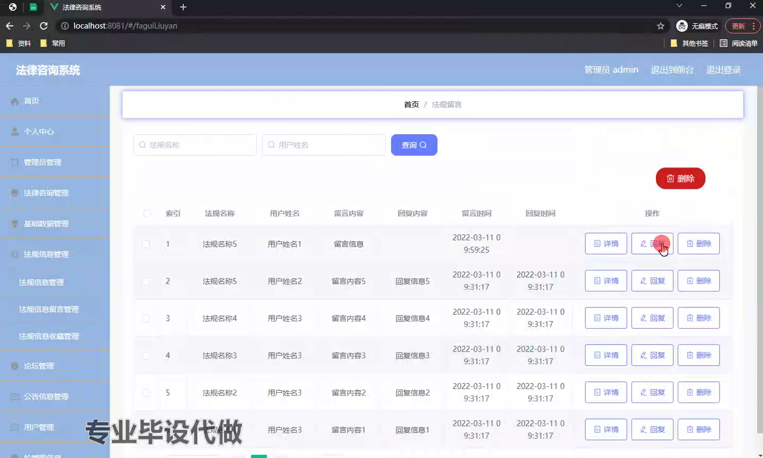Toggle the select-all checkbox in table header
Viewport: 763px width, 458px height.
coord(147,213)
